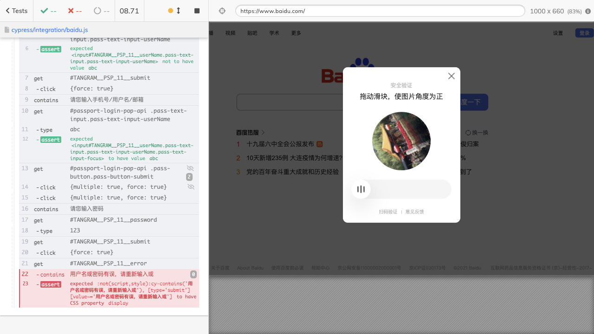The height and width of the screenshot is (334, 594).
Task: Click the eye-slash icon on command 13
Action: point(190,168)
